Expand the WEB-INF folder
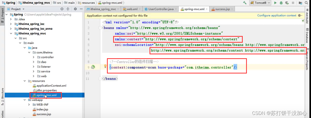 [x=29, y=105]
